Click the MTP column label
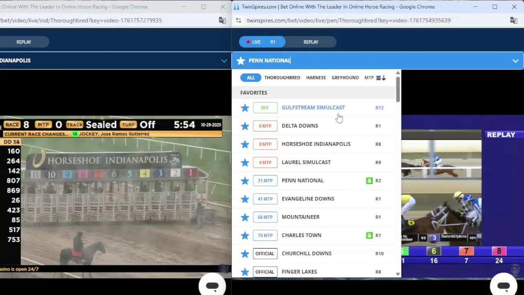 369,78
